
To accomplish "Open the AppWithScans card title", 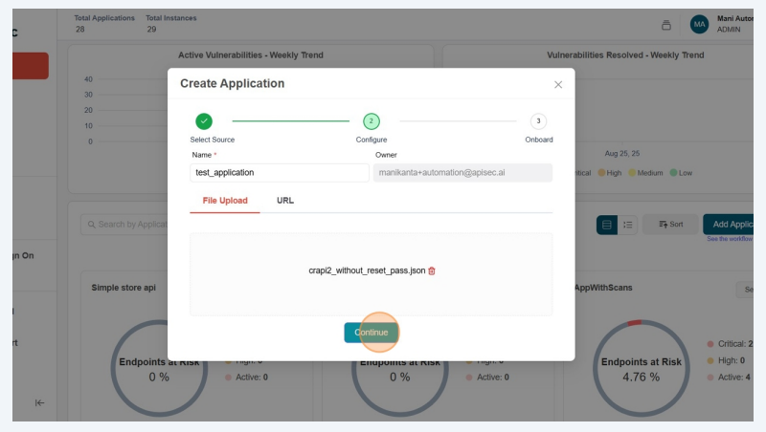I will pos(603,288).
